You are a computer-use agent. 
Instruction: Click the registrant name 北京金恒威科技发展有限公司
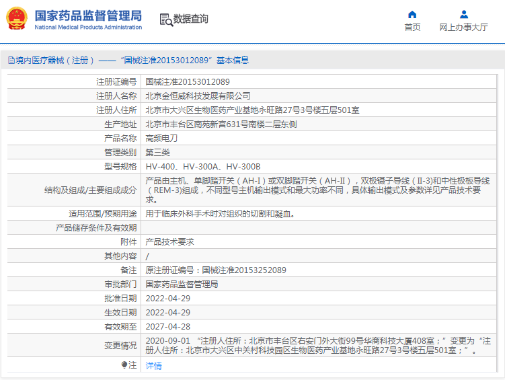click(198, 96)
